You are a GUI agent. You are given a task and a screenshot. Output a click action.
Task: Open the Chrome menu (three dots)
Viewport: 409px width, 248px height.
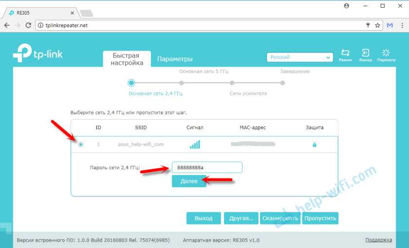click(401, 25)
